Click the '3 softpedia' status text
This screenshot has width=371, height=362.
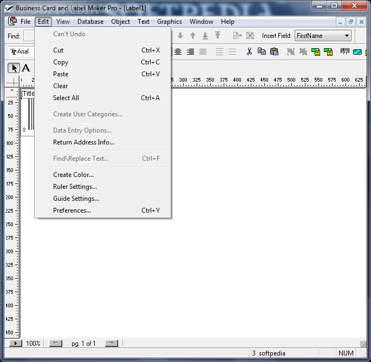click(269, 353)
